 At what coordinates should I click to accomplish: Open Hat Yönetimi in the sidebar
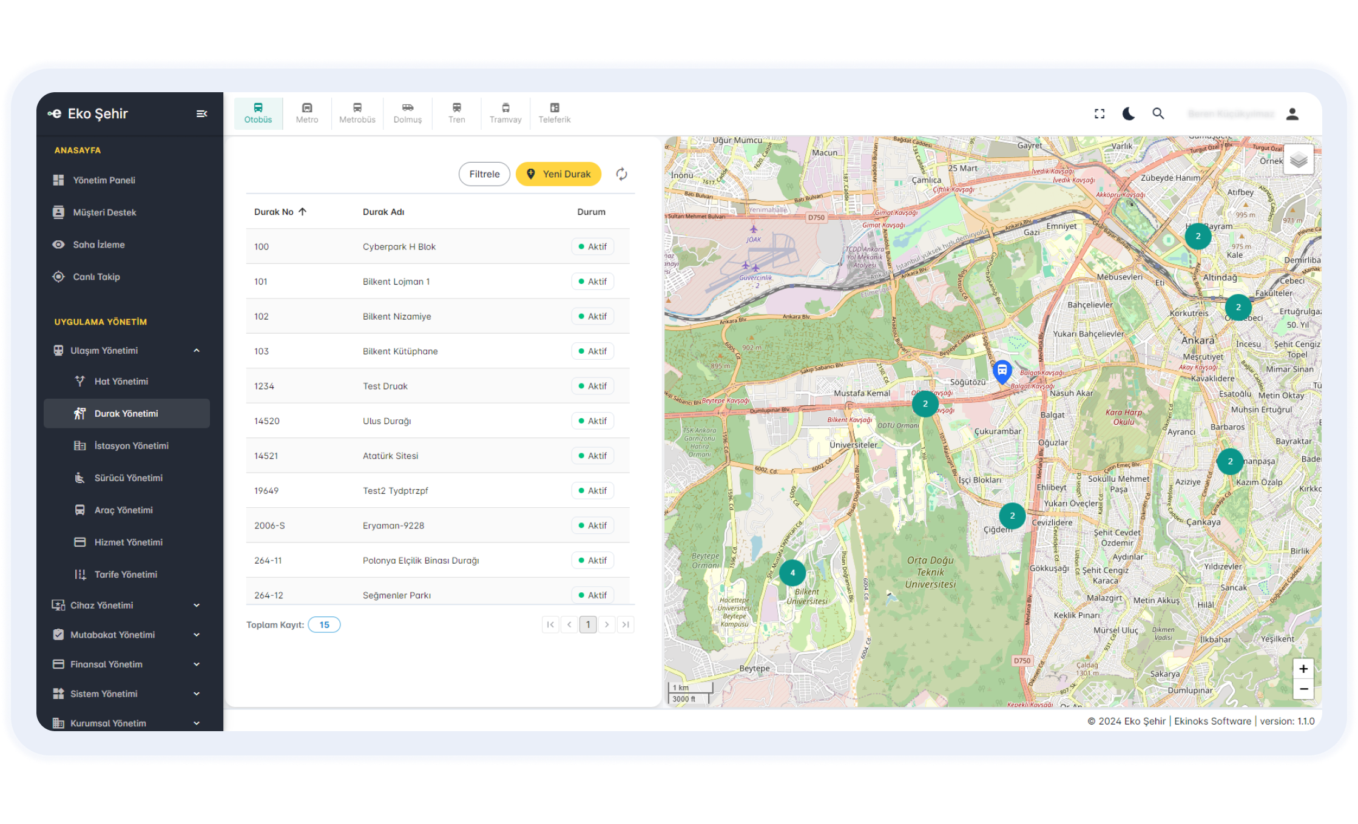pos(121,382)
